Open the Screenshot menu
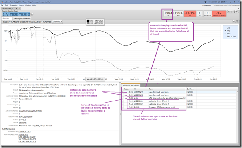Viewport: 242px width, 148px height. 14,5
